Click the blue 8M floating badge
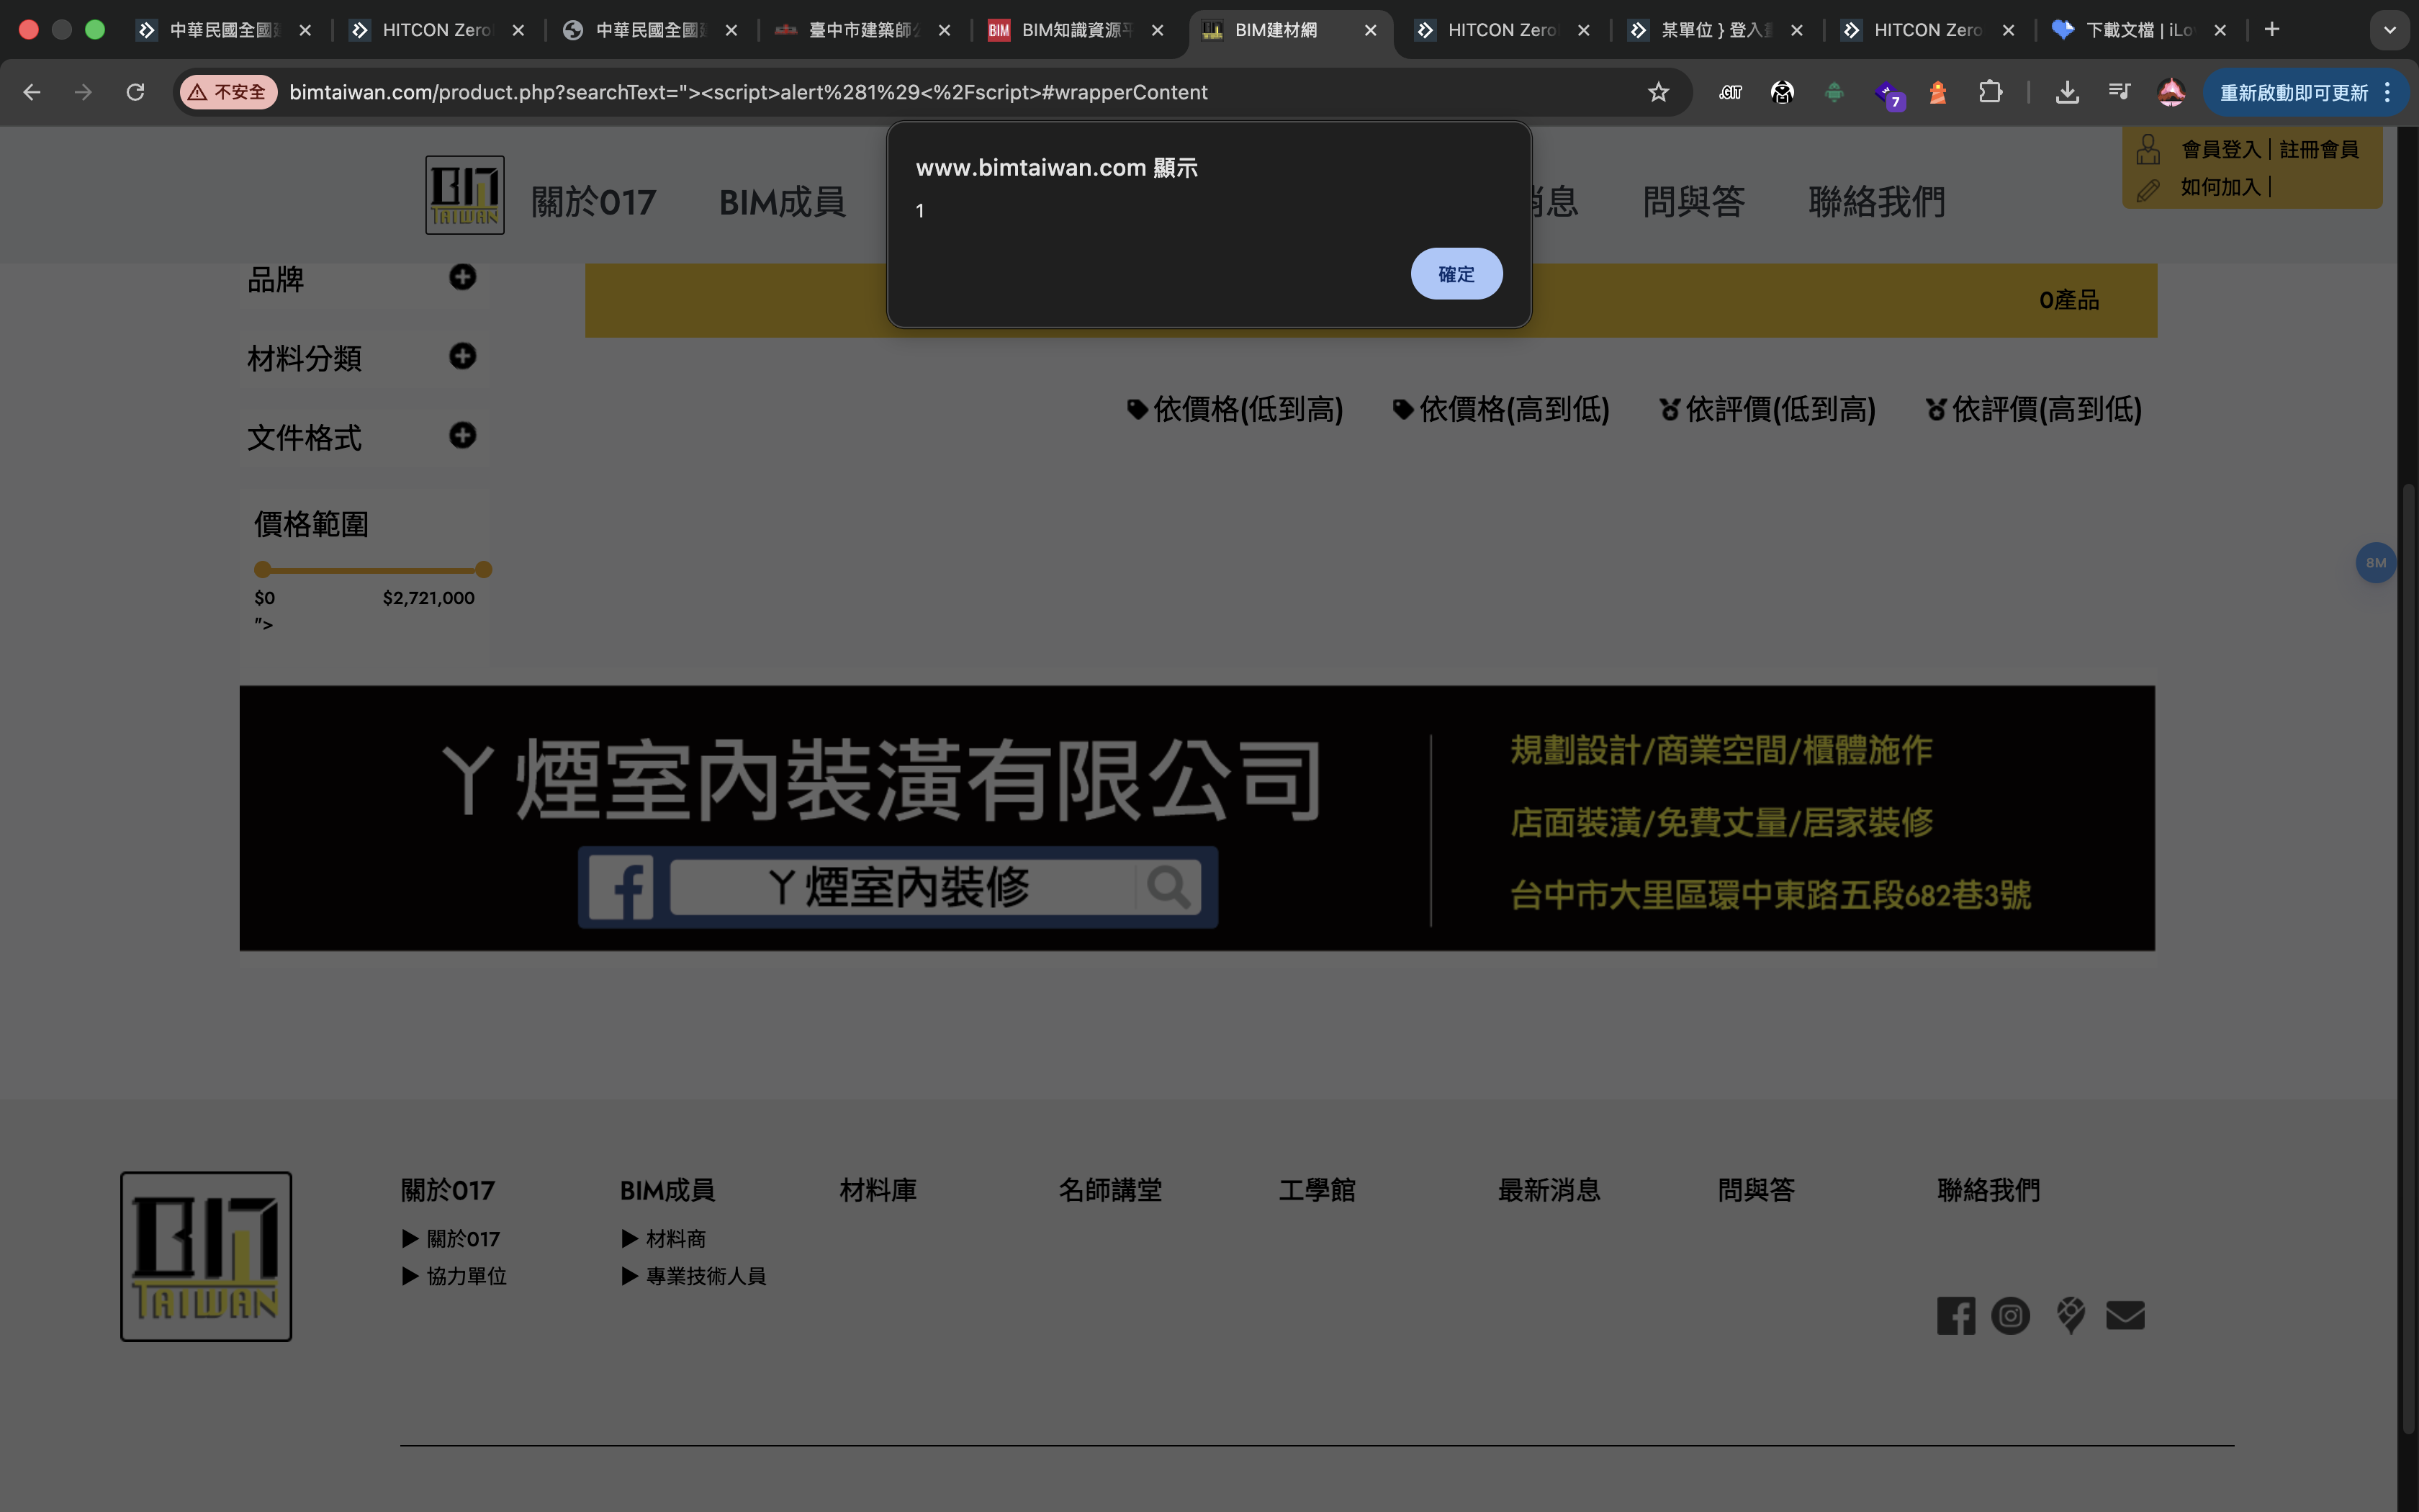Screen dimensions: 2419x1512 pos(2376,563)
